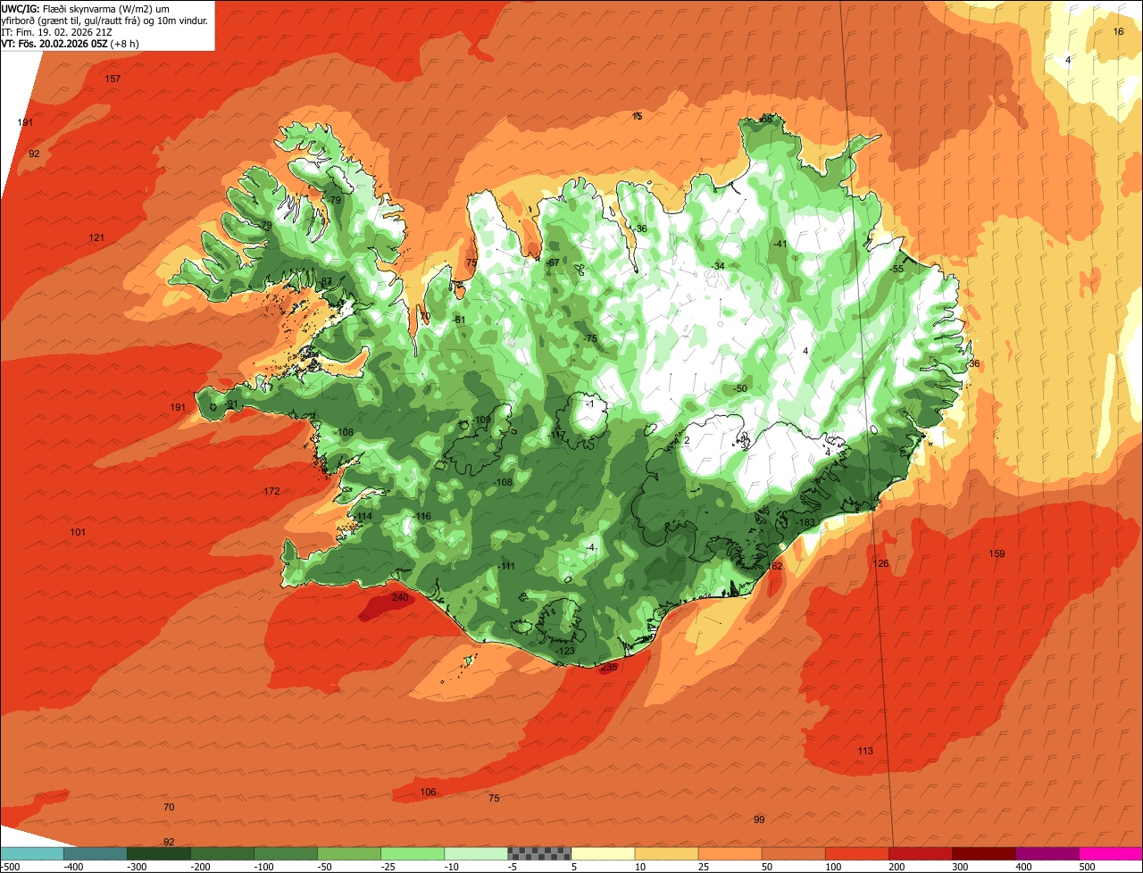The height and width of the screenshot is (873, 1143).
Task: Select the map value 116
Action: point(422,518)
